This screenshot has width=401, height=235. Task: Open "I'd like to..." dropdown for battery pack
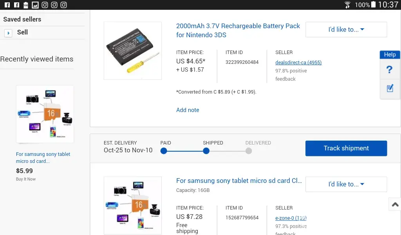[x=346, y=30]
